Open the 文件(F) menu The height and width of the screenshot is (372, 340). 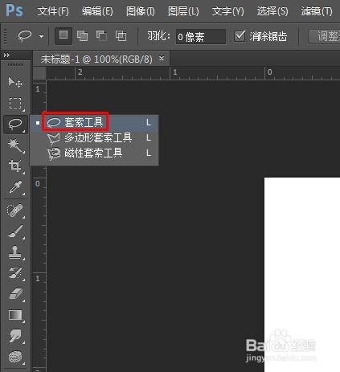53,11
